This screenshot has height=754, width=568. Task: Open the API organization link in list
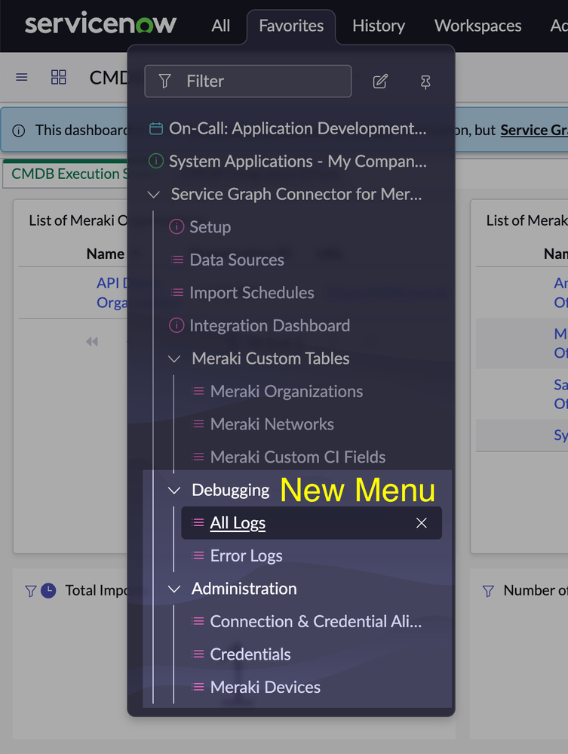[x=112, y=292]
